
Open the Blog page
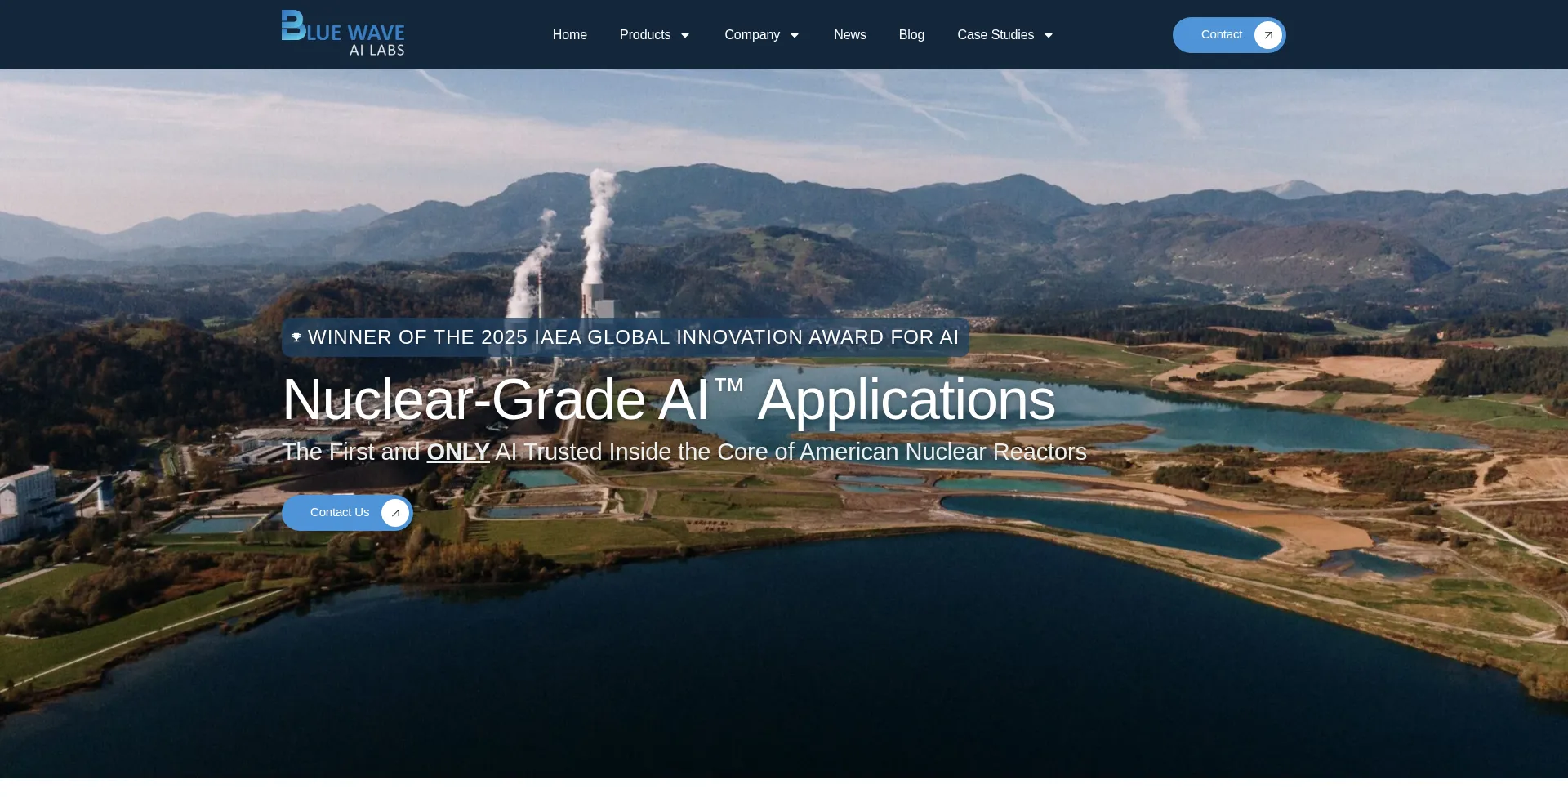(x=911, y=35)
